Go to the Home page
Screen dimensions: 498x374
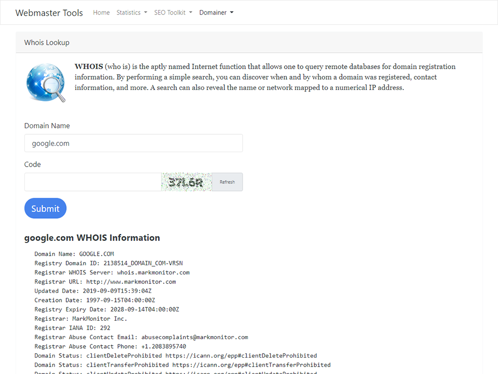(x=101, y=12)
